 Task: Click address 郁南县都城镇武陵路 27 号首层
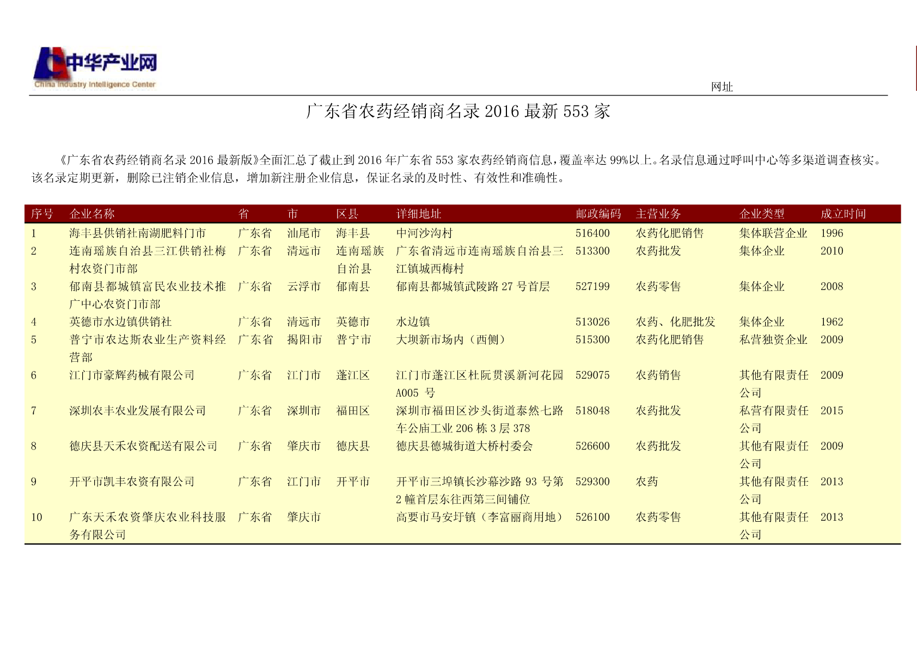coord(473,286)
